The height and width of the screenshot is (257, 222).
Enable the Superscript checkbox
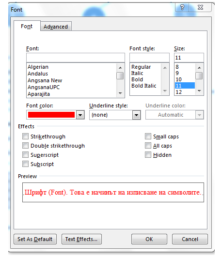[25, 155]
